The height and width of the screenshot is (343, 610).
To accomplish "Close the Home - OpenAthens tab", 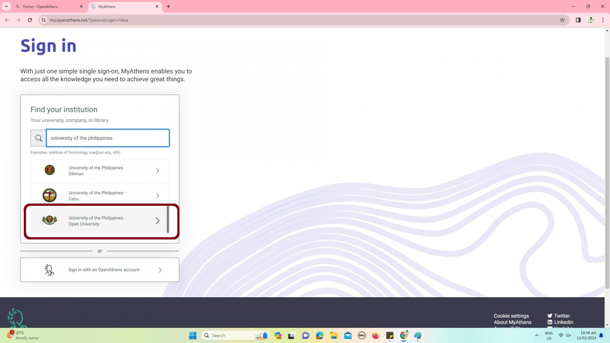I will [x=82, y=7].
